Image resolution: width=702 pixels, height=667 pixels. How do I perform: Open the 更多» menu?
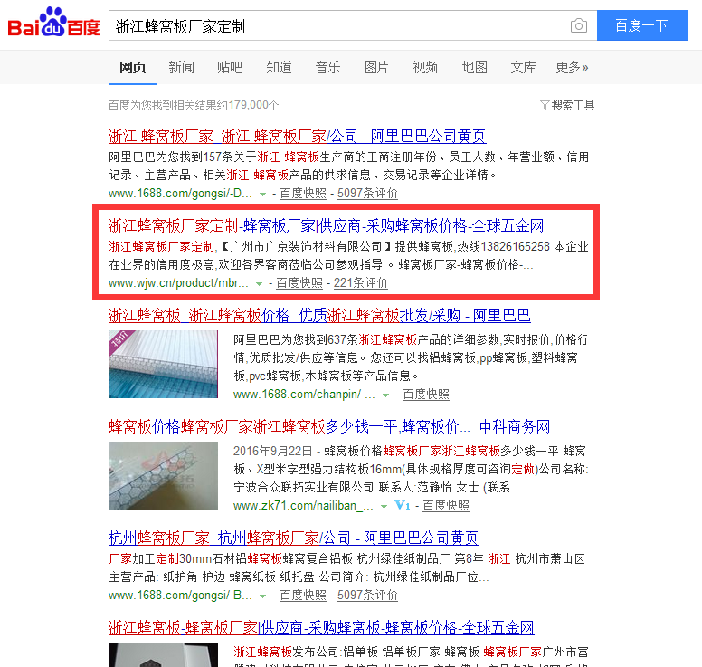(x=572, y=67)
